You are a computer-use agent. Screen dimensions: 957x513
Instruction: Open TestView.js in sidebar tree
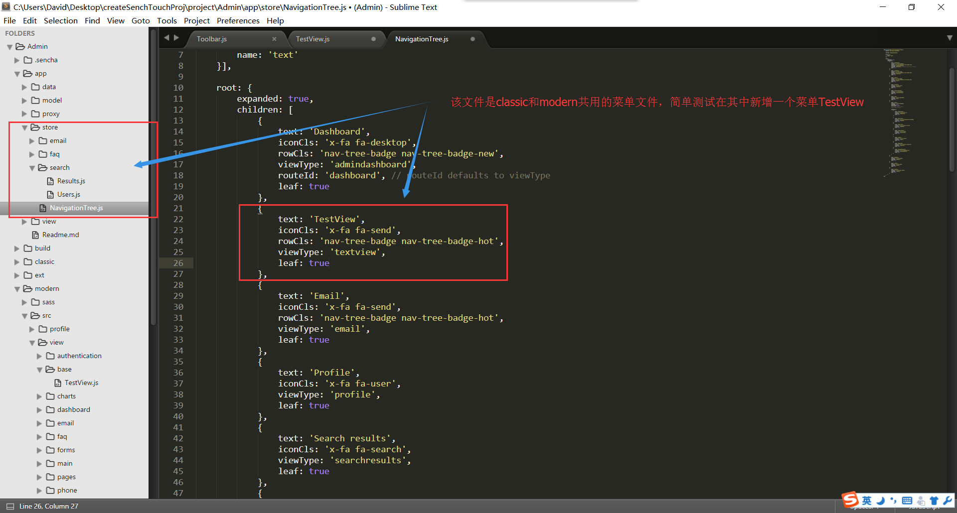[81, 383]
